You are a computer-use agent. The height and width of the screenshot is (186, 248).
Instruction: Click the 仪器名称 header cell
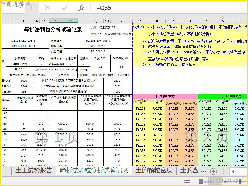click(x=20, y=58)
